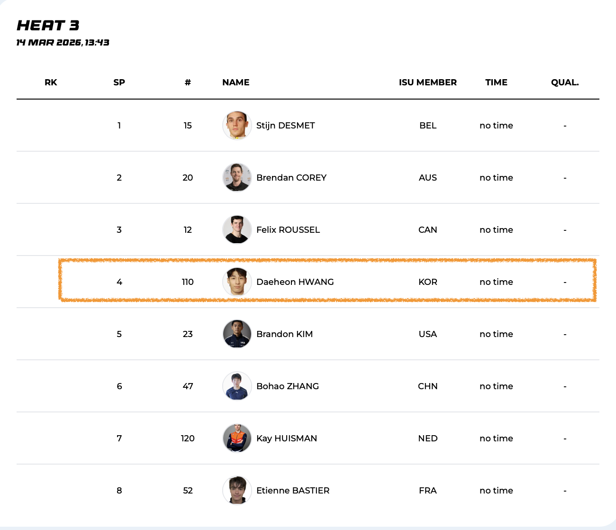Screen dimensions: 616x530
Task: Click the RK column header
Action: [51, 82]
